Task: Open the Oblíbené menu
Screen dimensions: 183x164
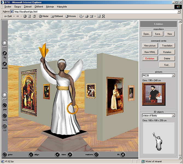Action: pos(39,7)
